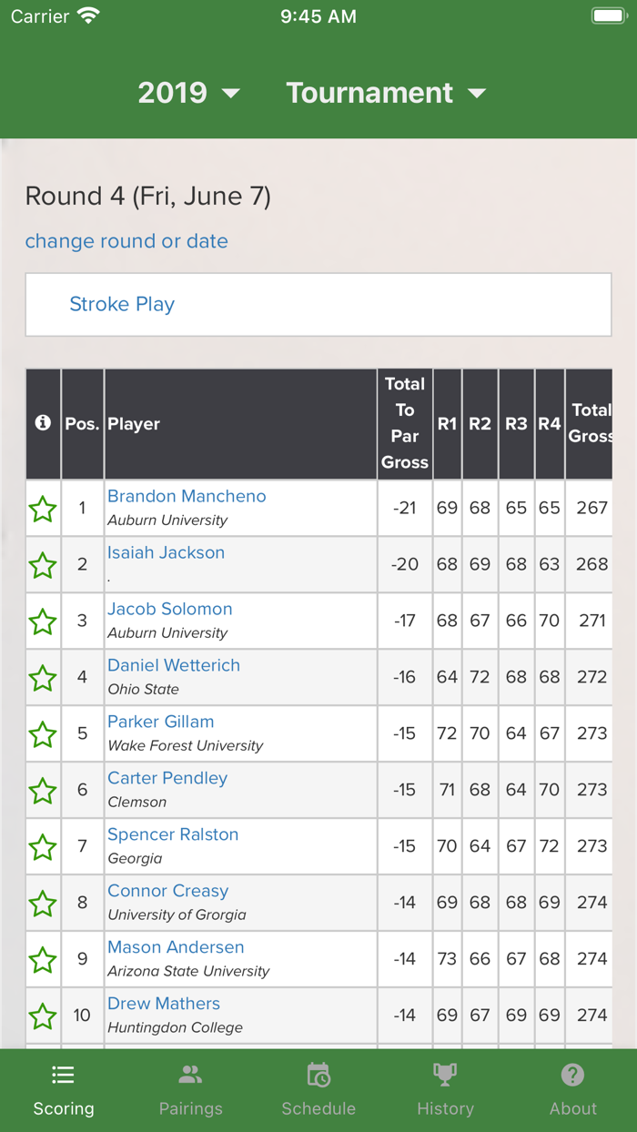Expand the Tournament dropdown
637x1132 pixels.
(386, 93)
